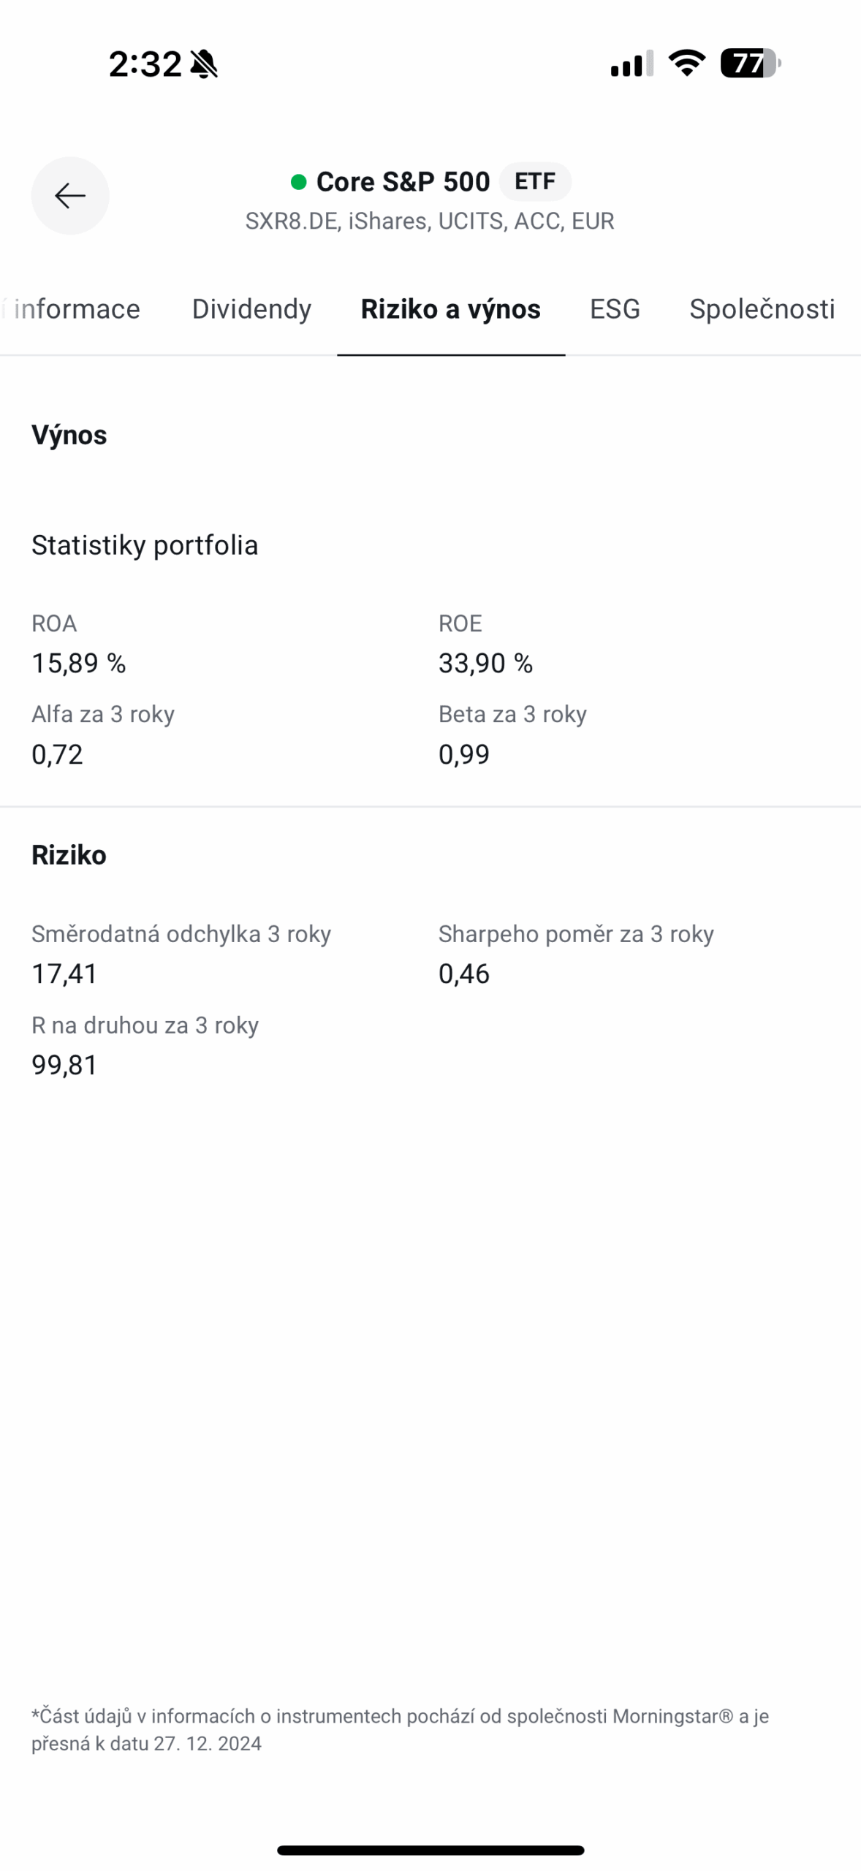The height and width of the screenshot is (1871, 861).
Task: Tap the silent mode bell icon
Action: point(204,64)
